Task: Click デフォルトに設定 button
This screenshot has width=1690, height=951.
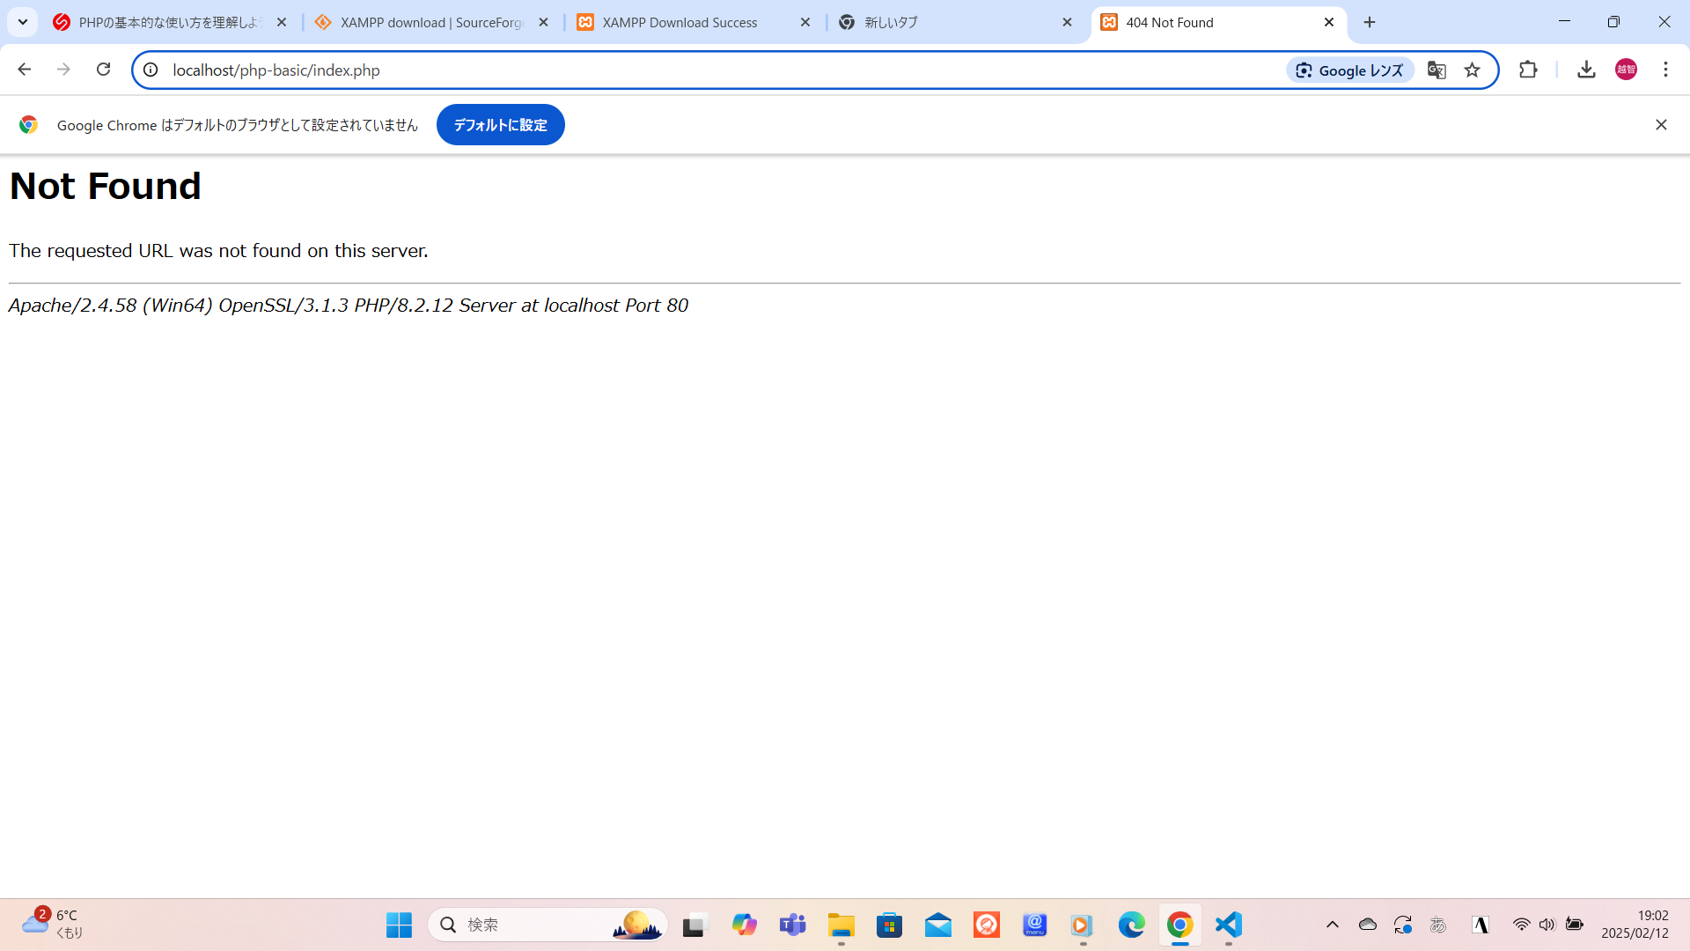Action: tap(500, 125)
